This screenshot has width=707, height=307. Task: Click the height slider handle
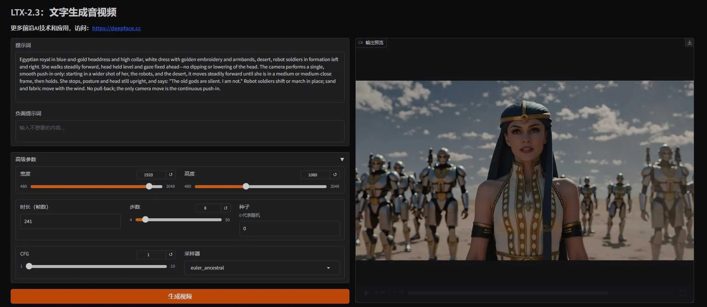click(x=246, y=187)
